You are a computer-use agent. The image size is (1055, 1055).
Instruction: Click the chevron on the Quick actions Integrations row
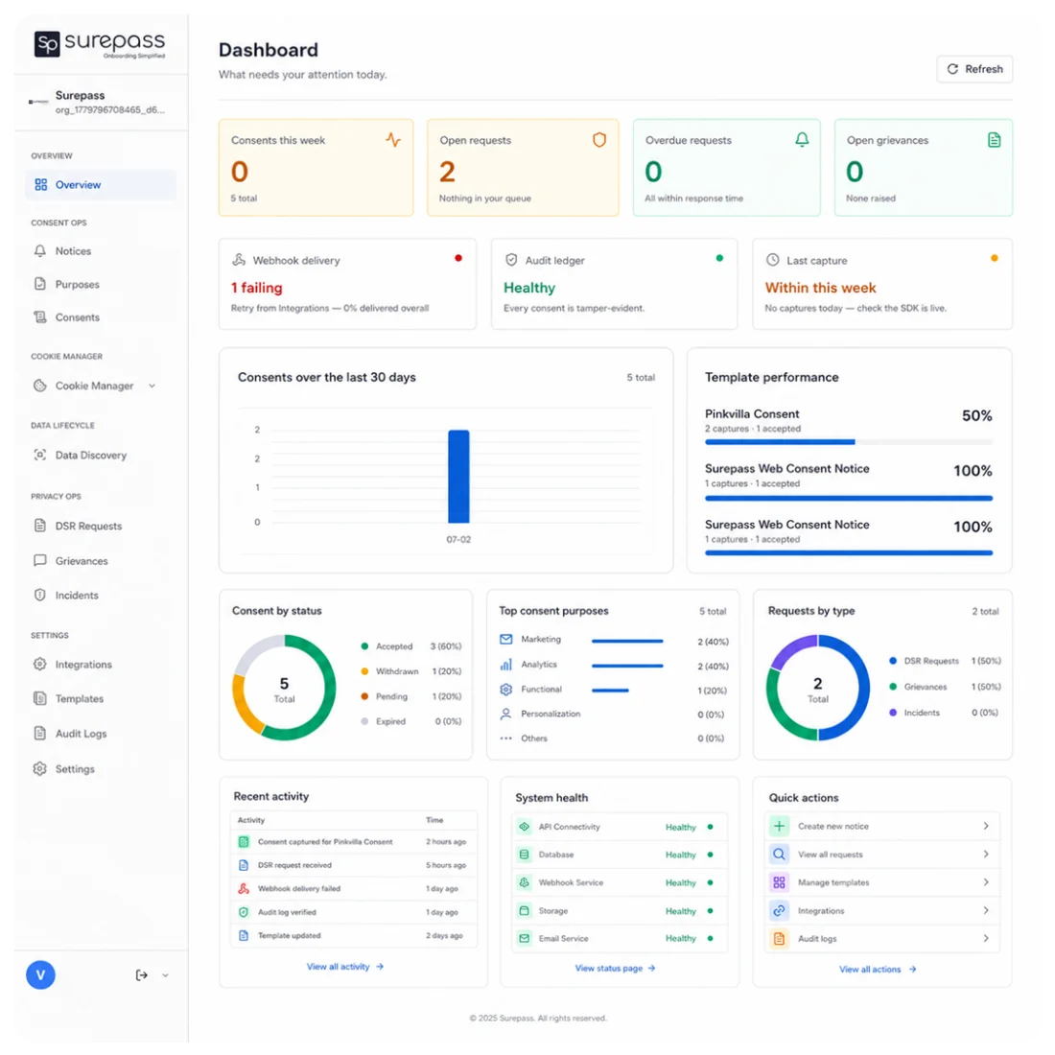click(986, 910)
